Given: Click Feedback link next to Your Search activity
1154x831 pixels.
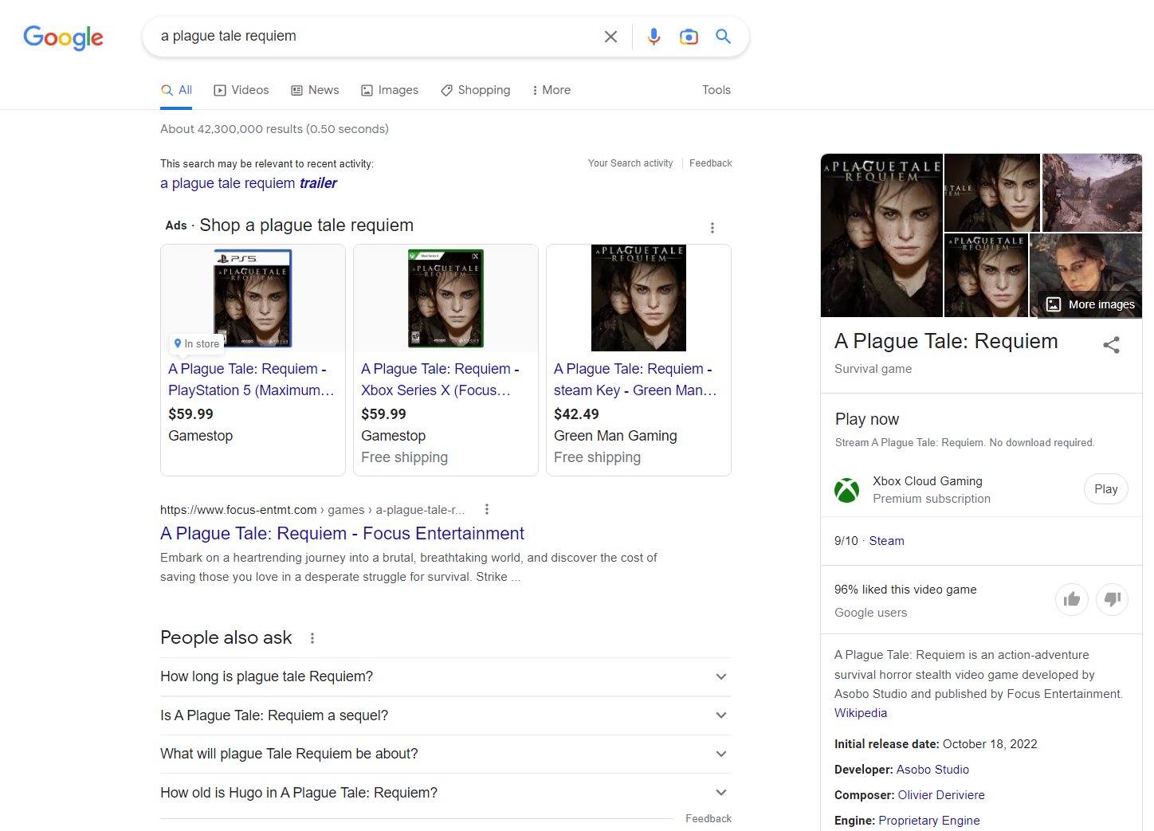Looking at the screenshot, I should (711, 163).
